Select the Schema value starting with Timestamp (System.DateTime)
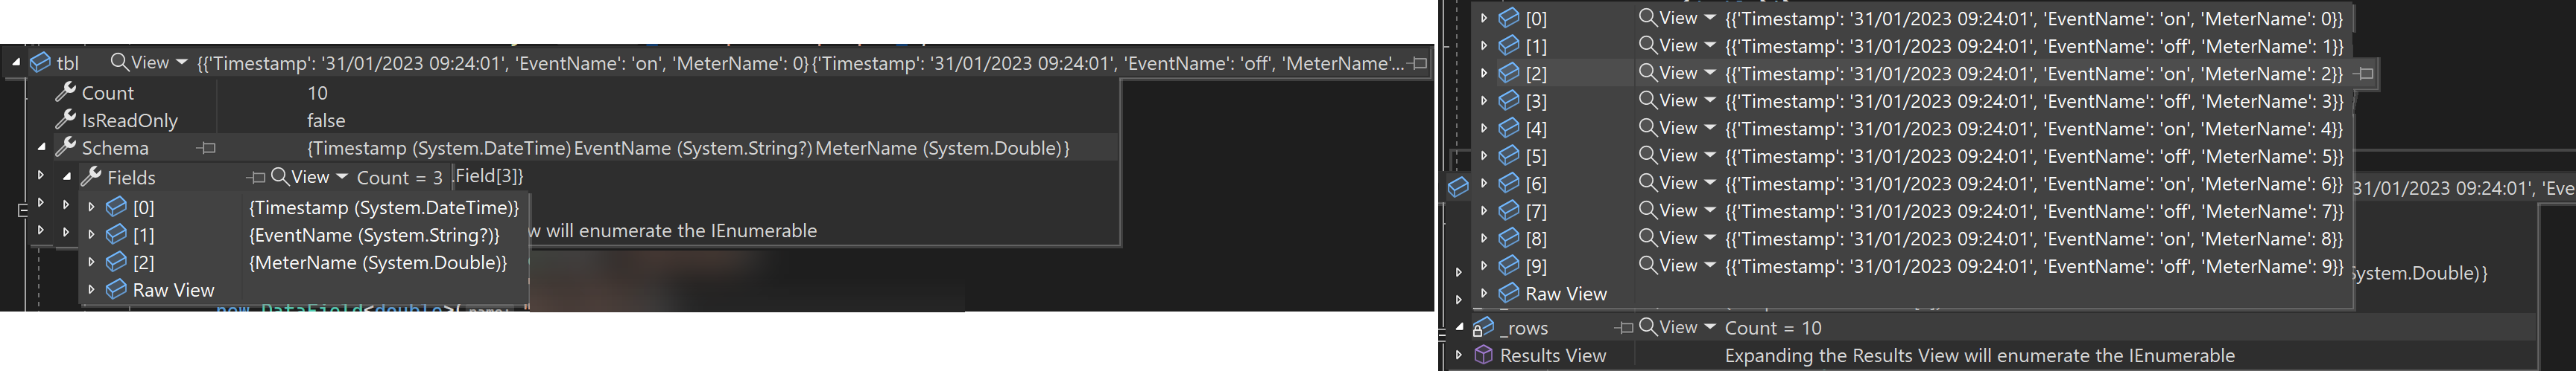 (688, 148)
